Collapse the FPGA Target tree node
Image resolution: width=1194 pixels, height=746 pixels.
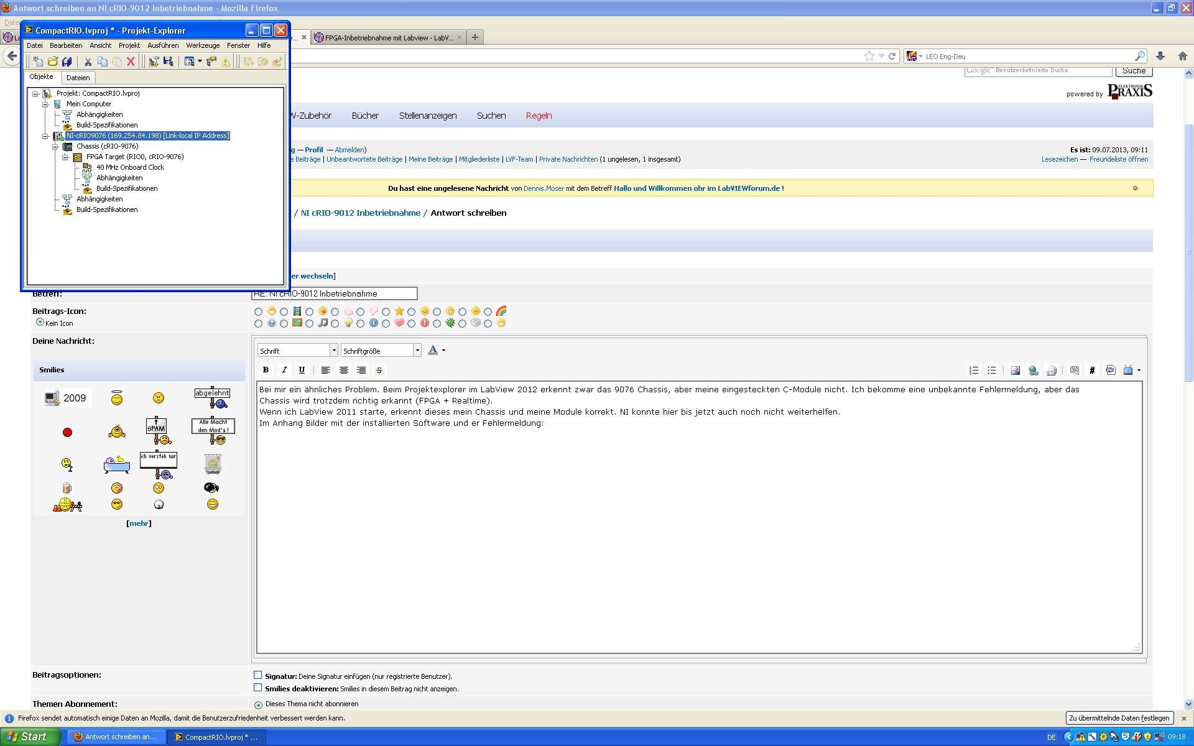pyautogui.click(x=65, y=157)
